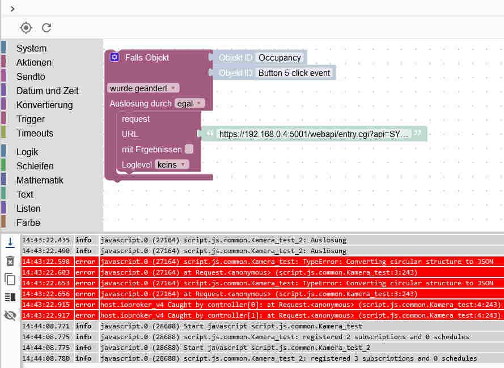
Task: Click the locate/center target icon
Action: click(26, 27)
